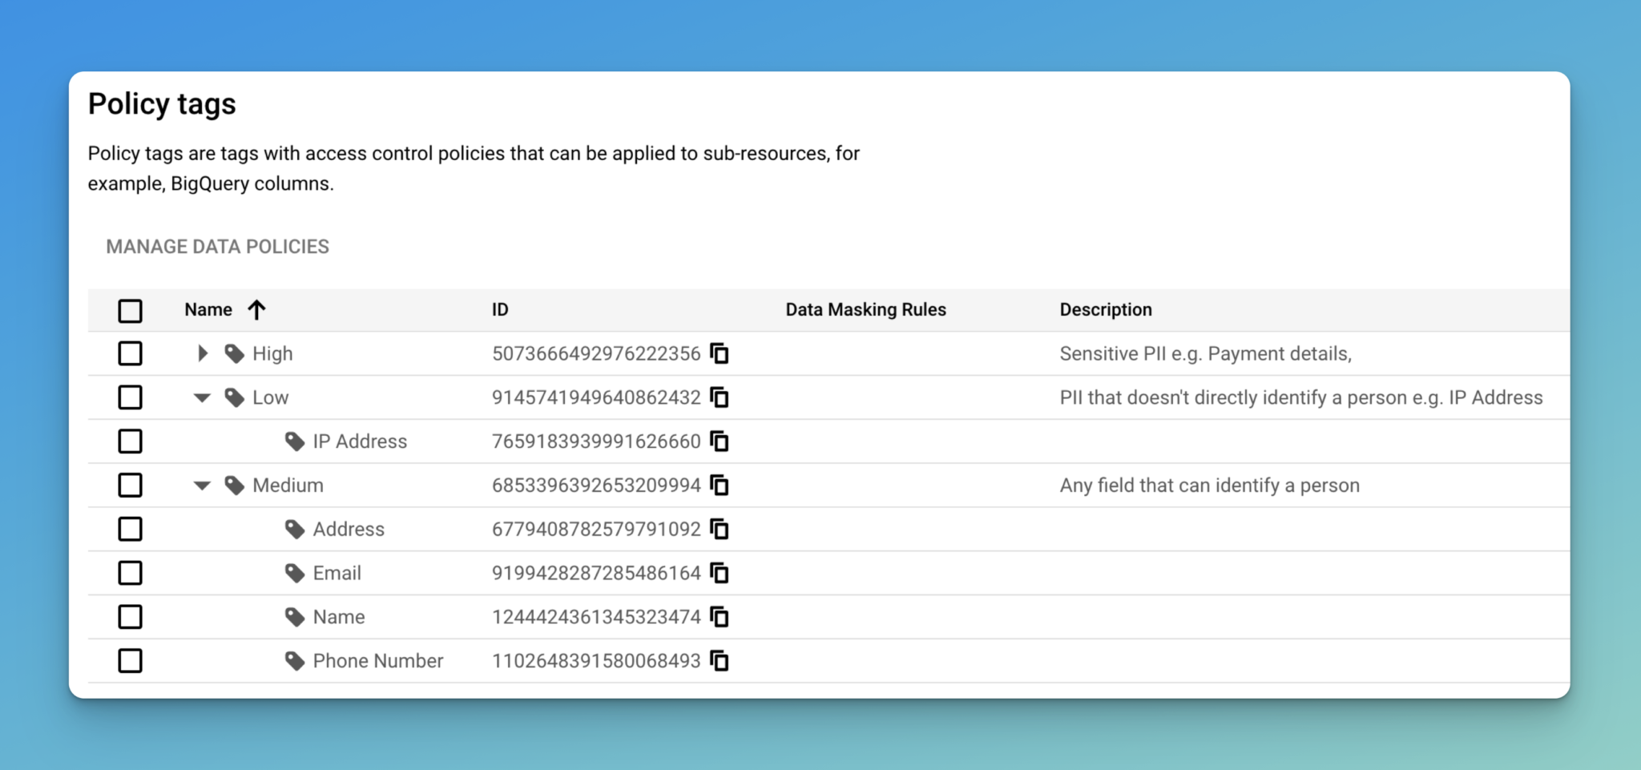This screenshot has width=1641, height=770.
Task: Copy the ID of the High policy tag
Action: (x=720, y=353)
